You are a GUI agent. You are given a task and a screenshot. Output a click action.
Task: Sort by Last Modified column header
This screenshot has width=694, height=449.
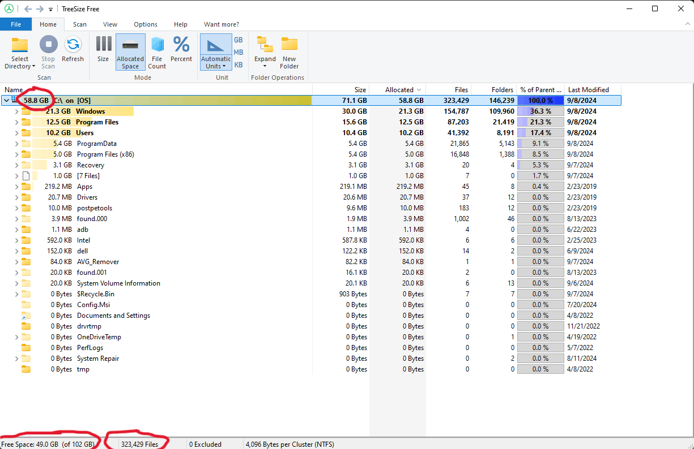593,89
